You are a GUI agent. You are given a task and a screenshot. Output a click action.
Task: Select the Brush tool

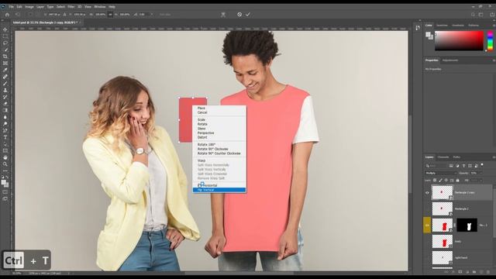pos(5,84)
